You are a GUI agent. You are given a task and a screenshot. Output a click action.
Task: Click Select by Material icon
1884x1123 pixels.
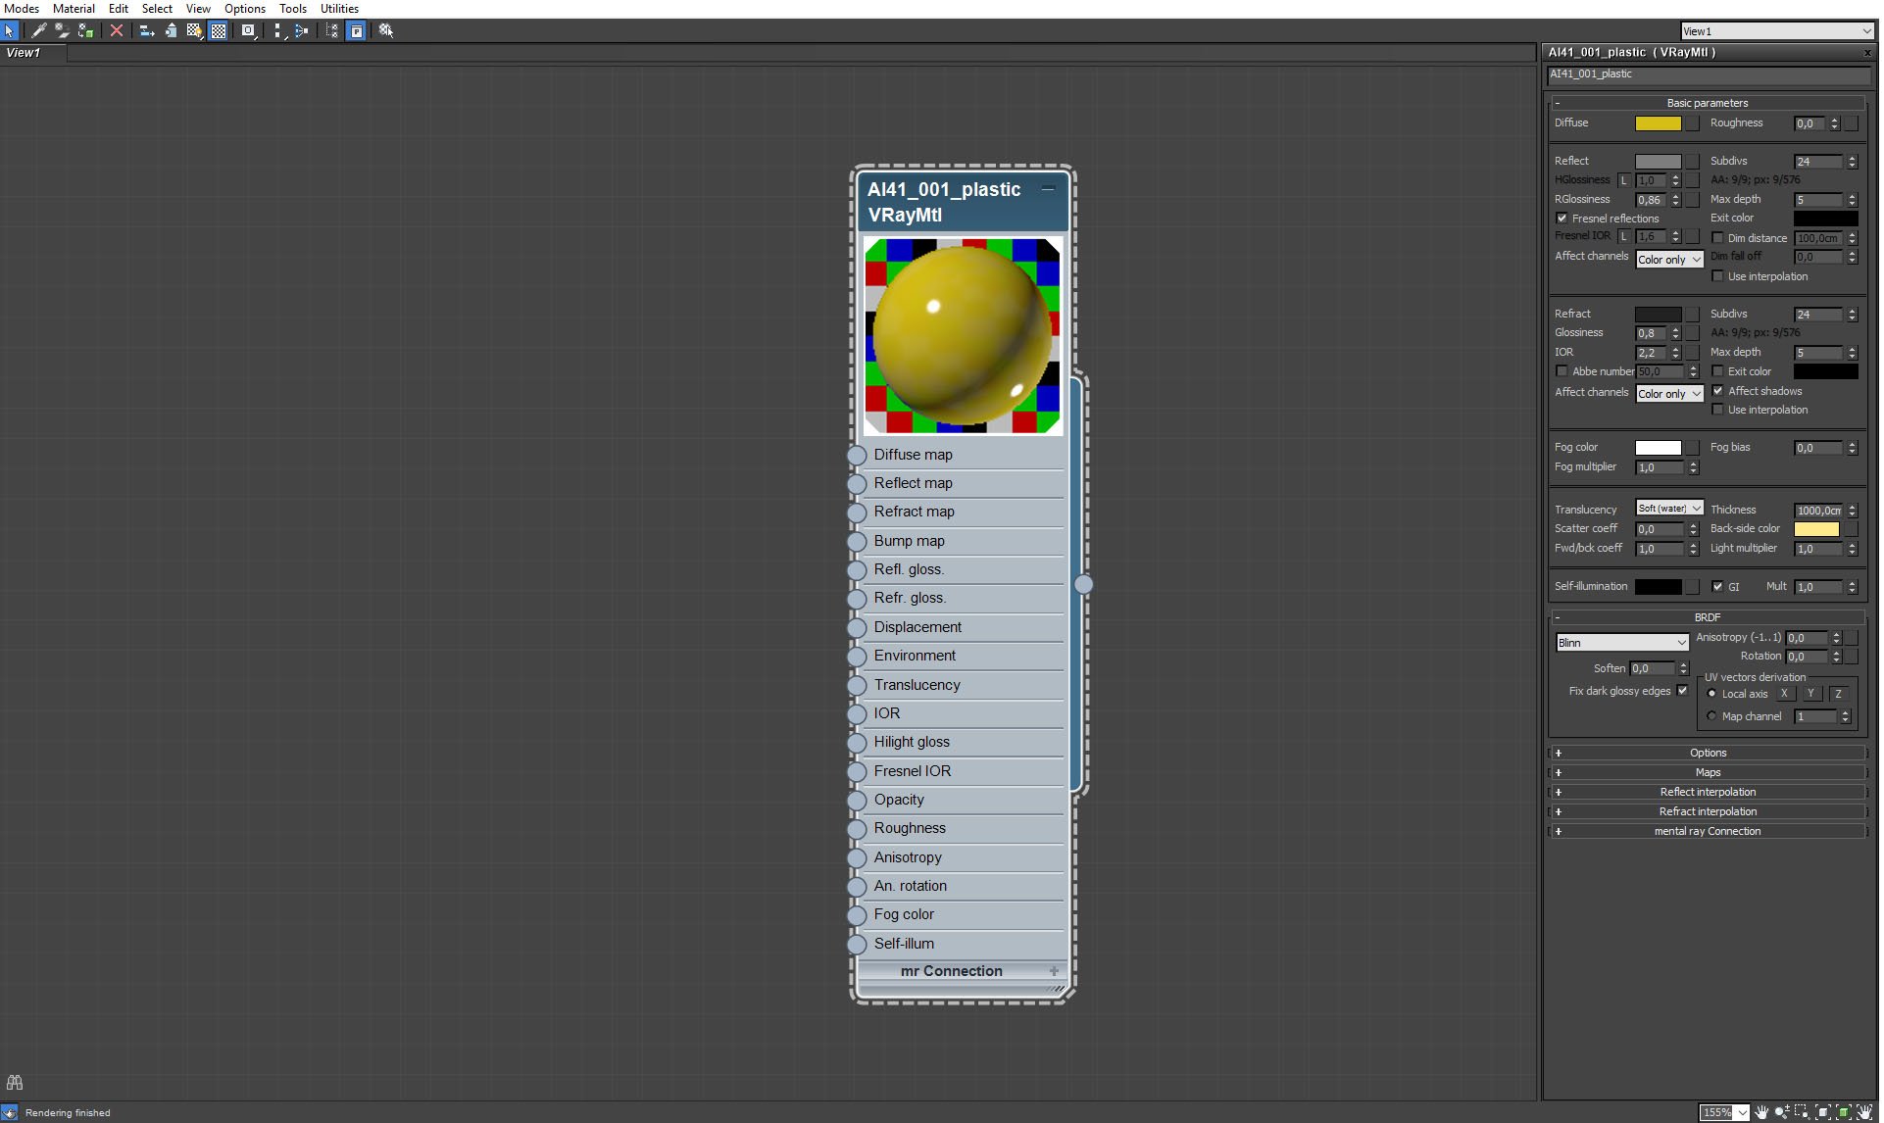(386, 30)
